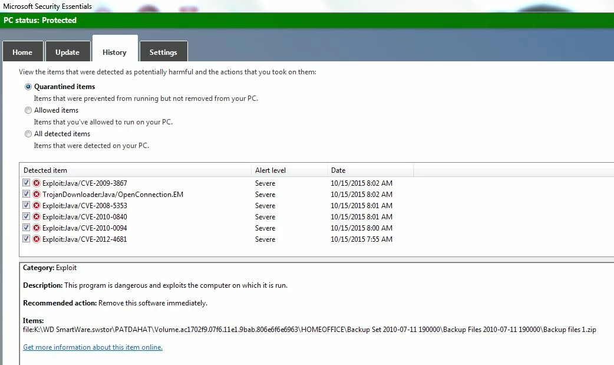Click the red severity icon for Exploit:Java/CVE-2008-5353
Viewport: 614px width, 365px height.
click(x=37, y=205)
